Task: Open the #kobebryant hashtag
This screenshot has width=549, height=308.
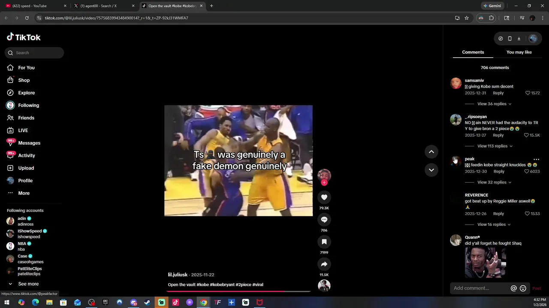Action: click(222, 284)
